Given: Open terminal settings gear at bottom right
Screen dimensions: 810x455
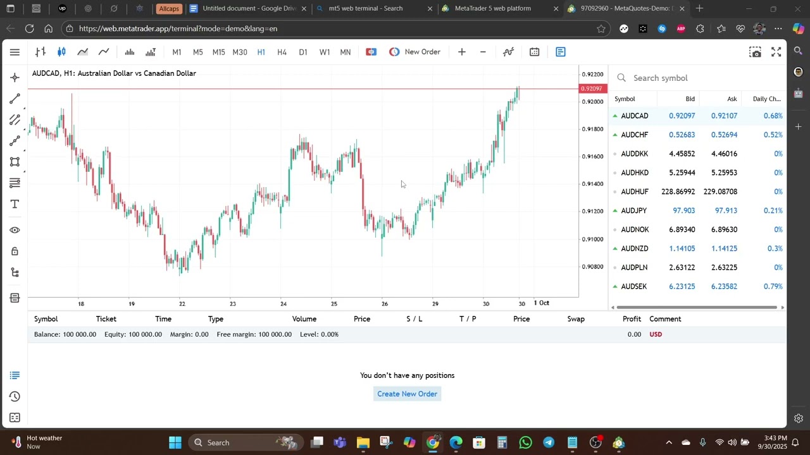Looking at the screenshot, I should 799,418.
